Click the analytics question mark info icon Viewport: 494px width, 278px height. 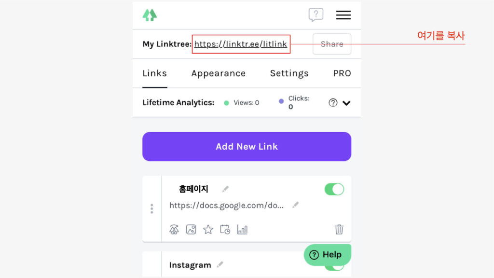(x=333, y=103)
